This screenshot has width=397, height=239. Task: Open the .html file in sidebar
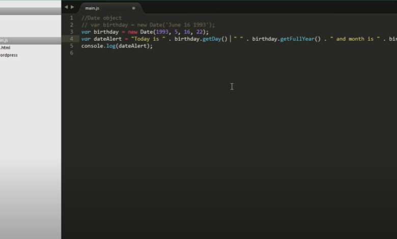5,47
